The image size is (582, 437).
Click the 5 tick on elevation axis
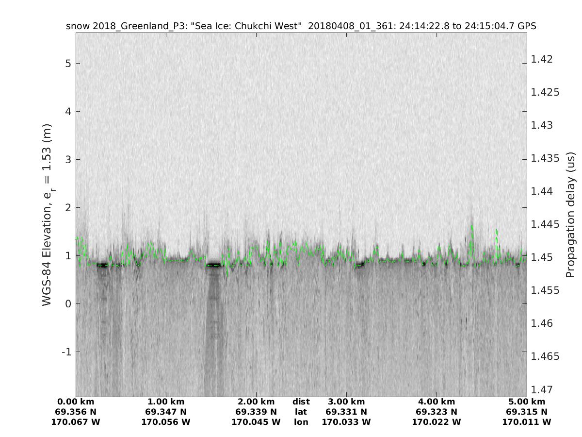click(x=68, y=64)
